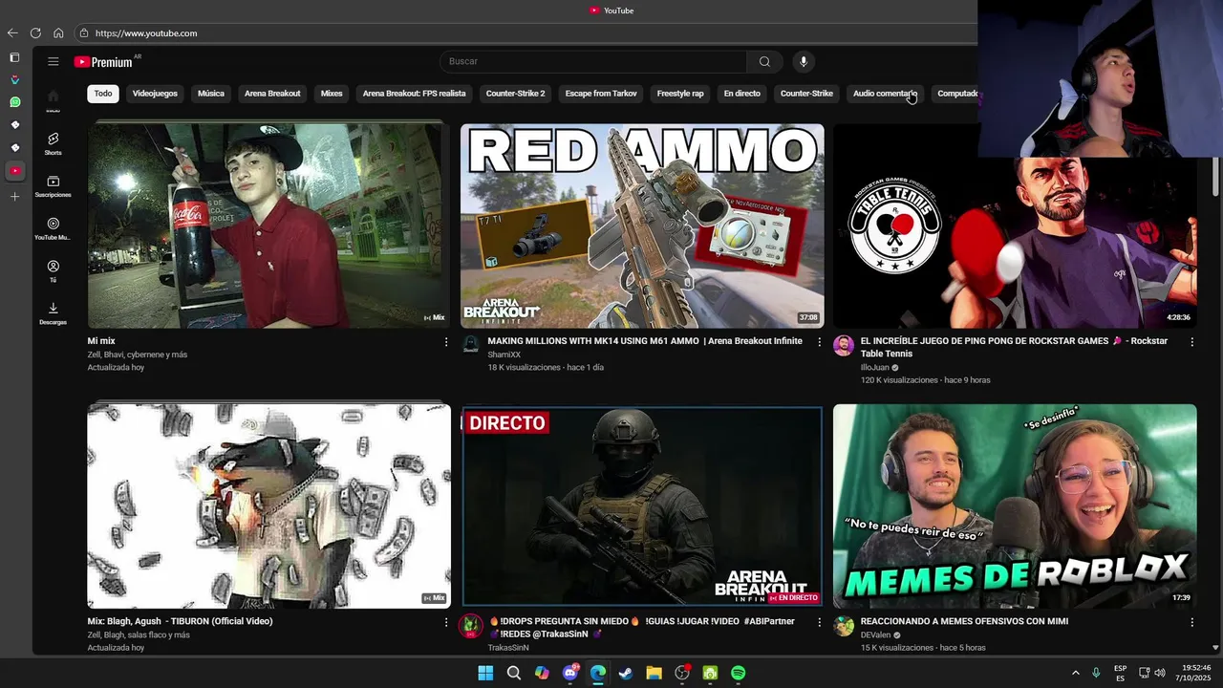Open options for TrakasSinN live stream
Image resolution: width=1223 pixels, height=688 pixels.
click(819, 622)
